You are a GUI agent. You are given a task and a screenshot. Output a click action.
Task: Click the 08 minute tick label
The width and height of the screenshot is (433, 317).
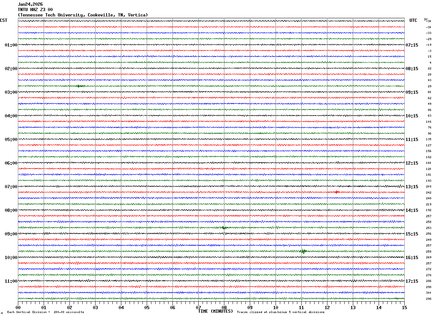(x=224, y=307)
